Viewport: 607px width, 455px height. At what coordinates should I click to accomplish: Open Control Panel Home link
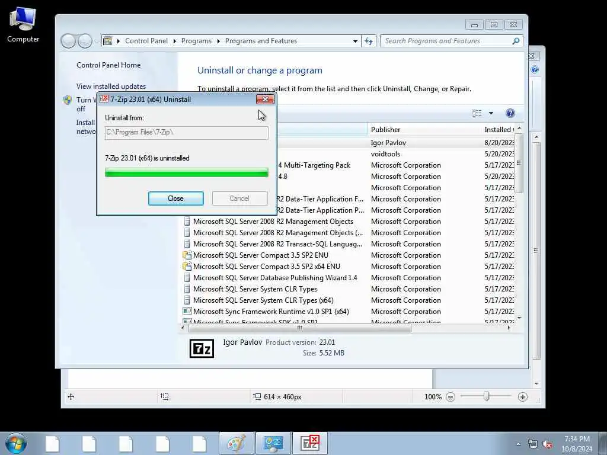[x=108, y=65]
